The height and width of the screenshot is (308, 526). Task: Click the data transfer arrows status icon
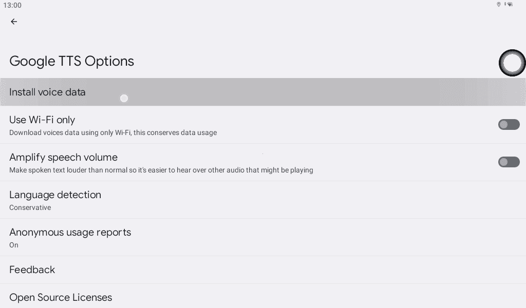pos(505,5)
